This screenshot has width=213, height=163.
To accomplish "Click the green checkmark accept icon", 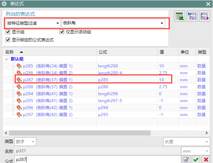I will (196, 160).
